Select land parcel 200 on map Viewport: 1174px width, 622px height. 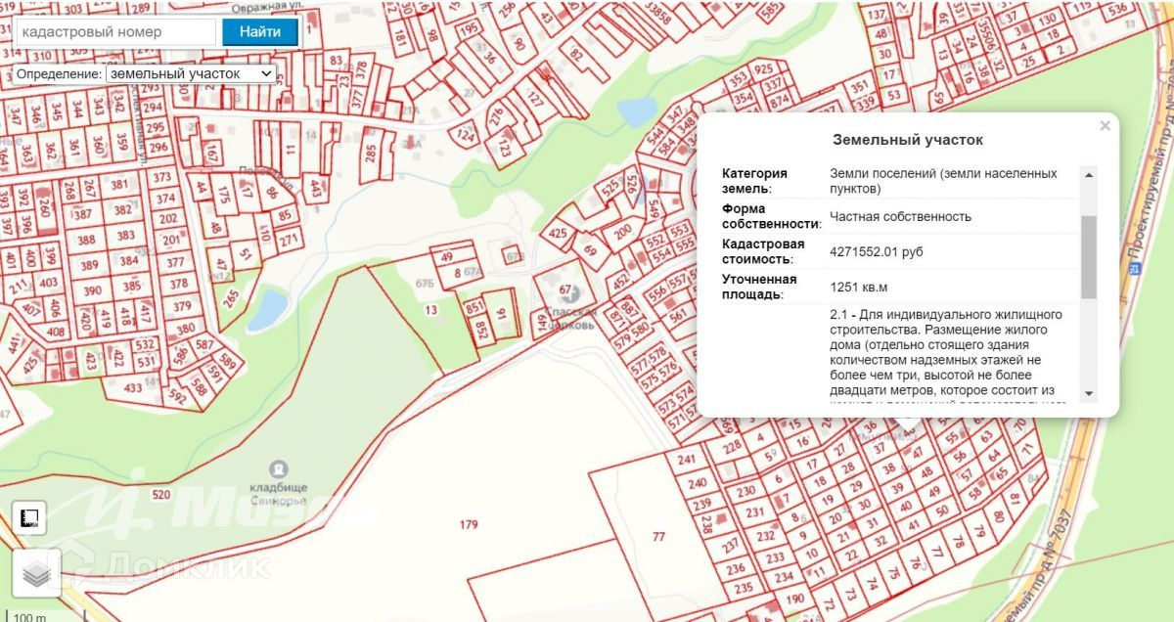(621, 231)
